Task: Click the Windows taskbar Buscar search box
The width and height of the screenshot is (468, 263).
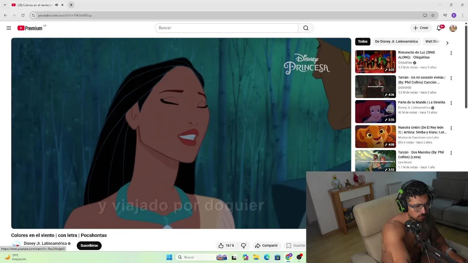Action: tap(202, 257)
